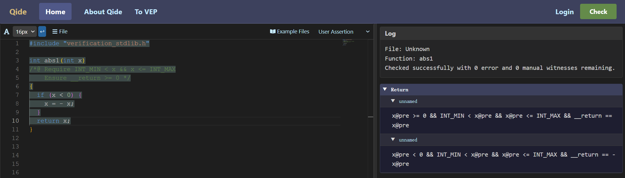Go to the Home tab
The width and height of the screenshot is (625, 178).
(55, 12)
